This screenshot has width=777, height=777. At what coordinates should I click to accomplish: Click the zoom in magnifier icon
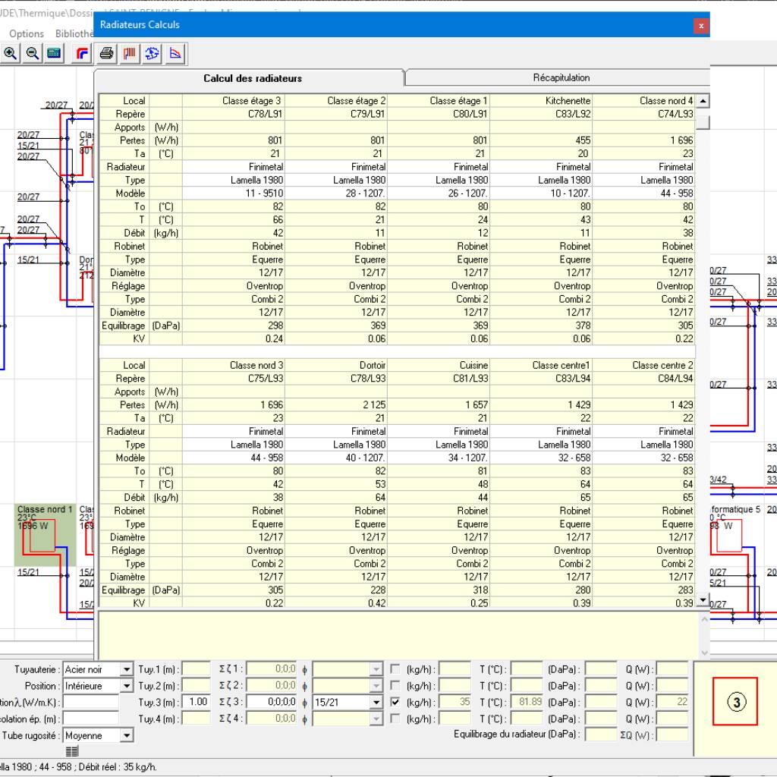click(x=11, y=53)
